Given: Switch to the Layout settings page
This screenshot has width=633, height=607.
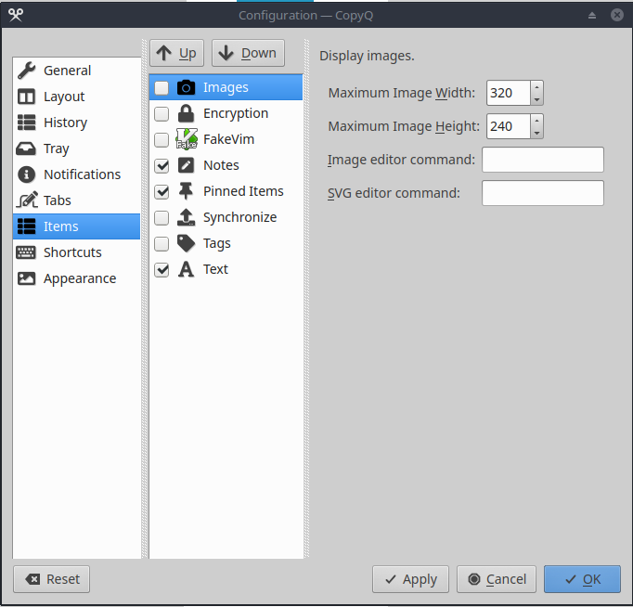Looking at the screenshot, I should point(76,97).
